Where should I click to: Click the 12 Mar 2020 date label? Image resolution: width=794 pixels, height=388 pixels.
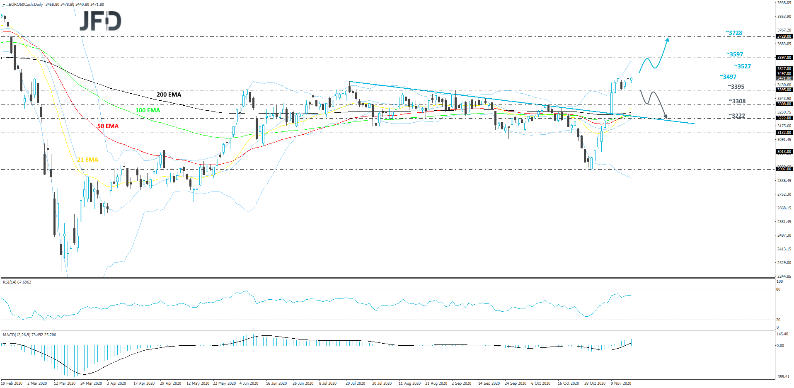point(65,383)
